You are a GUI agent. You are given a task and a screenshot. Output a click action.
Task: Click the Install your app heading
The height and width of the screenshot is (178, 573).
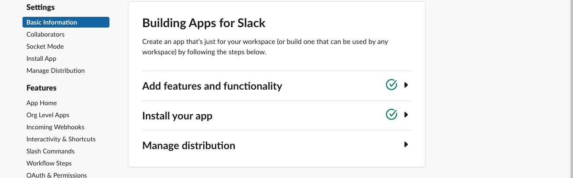[x=177, y=116]
